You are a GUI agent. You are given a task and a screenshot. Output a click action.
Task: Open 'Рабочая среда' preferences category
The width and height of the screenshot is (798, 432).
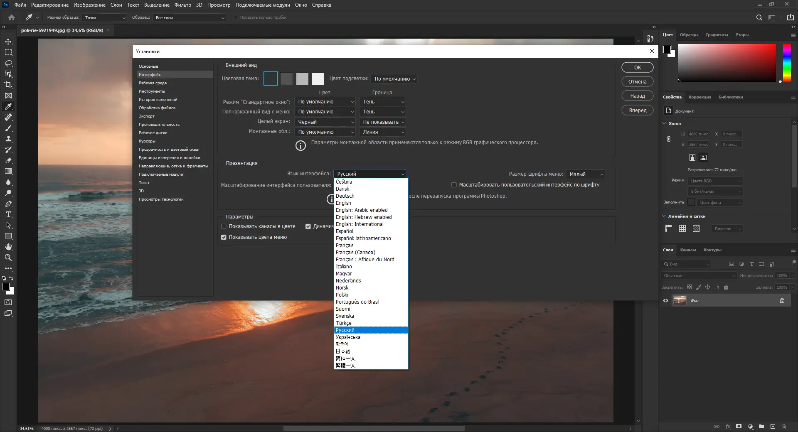175,83
